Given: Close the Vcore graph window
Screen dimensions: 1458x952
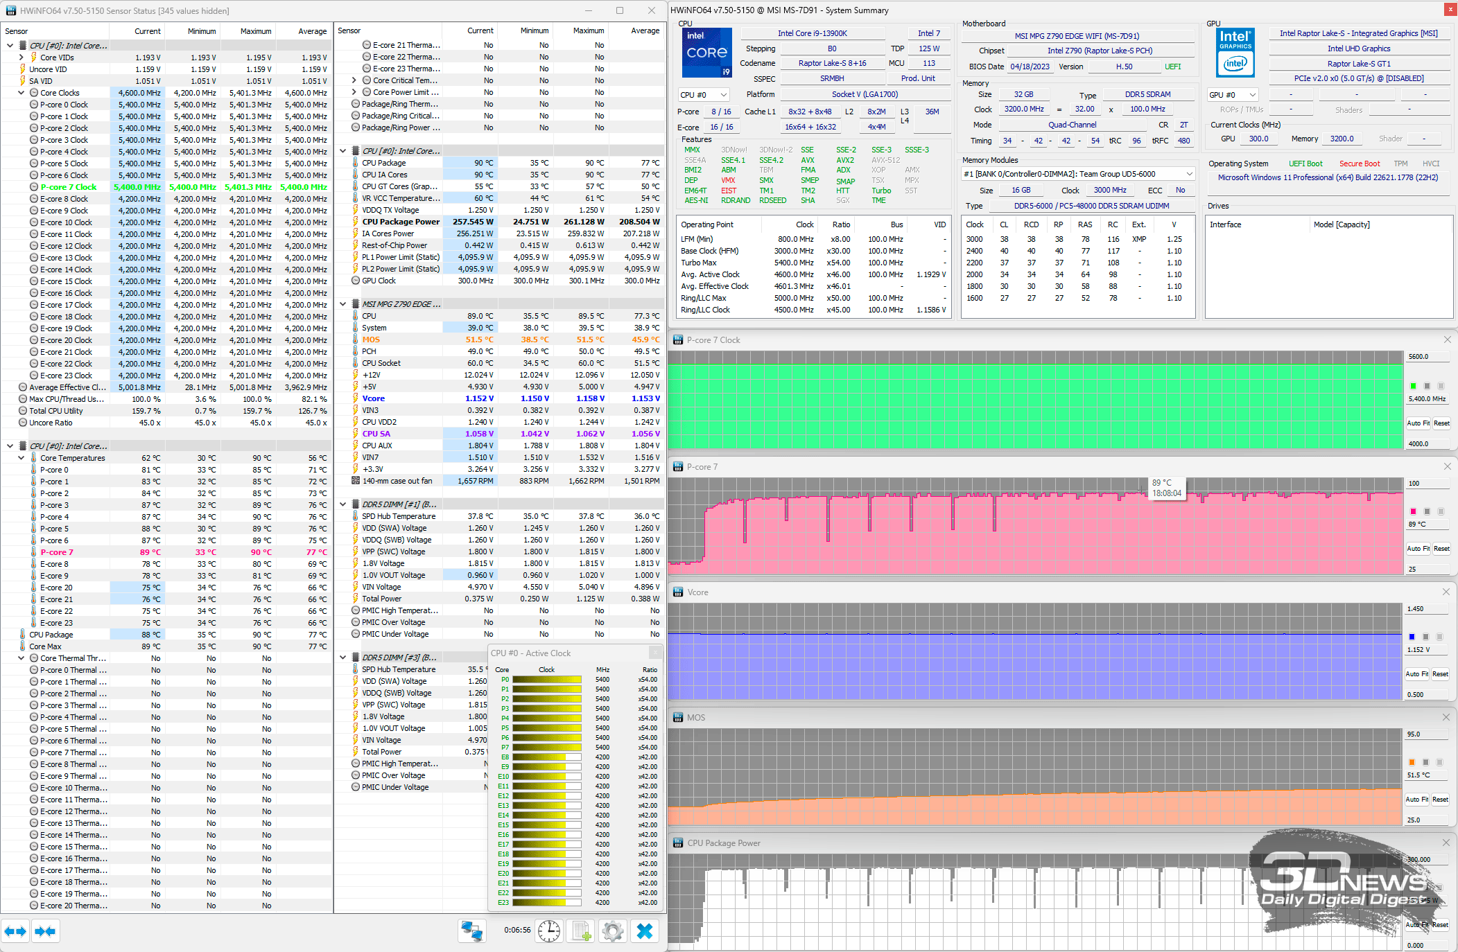Looking at the screenshot, I should (1446, 592).
